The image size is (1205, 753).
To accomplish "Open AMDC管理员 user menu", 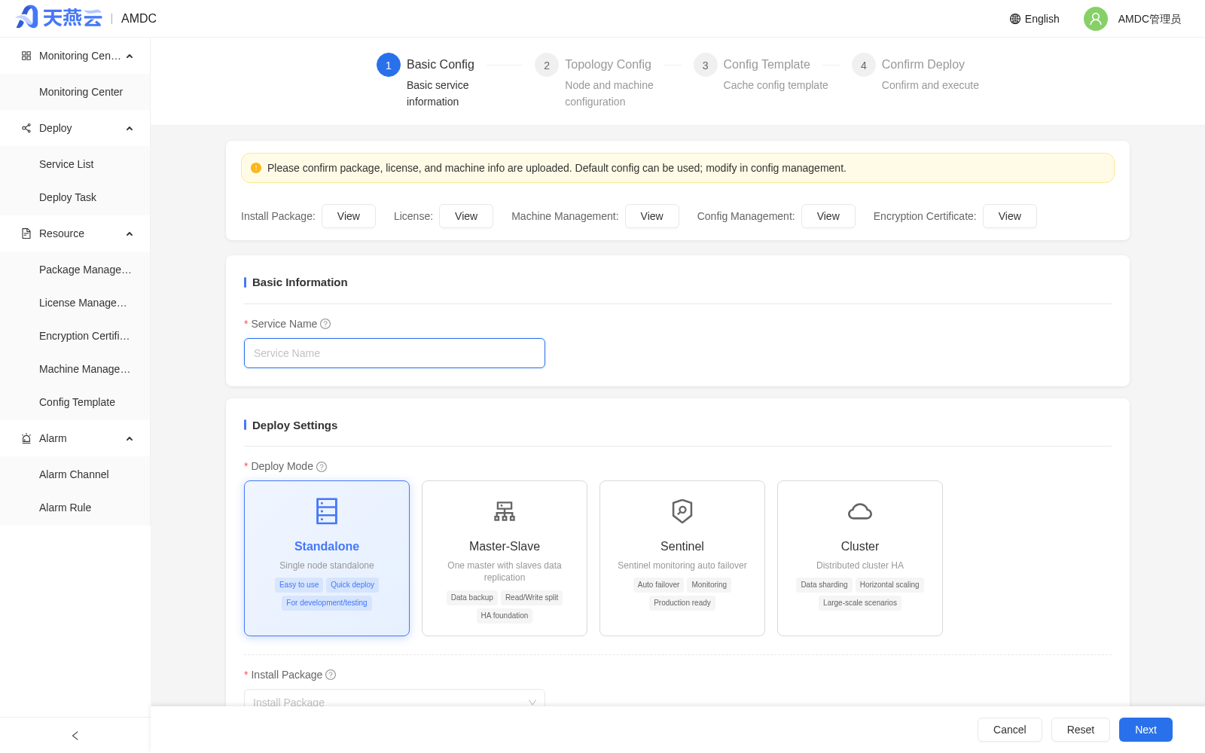I will pos(1133,19).
